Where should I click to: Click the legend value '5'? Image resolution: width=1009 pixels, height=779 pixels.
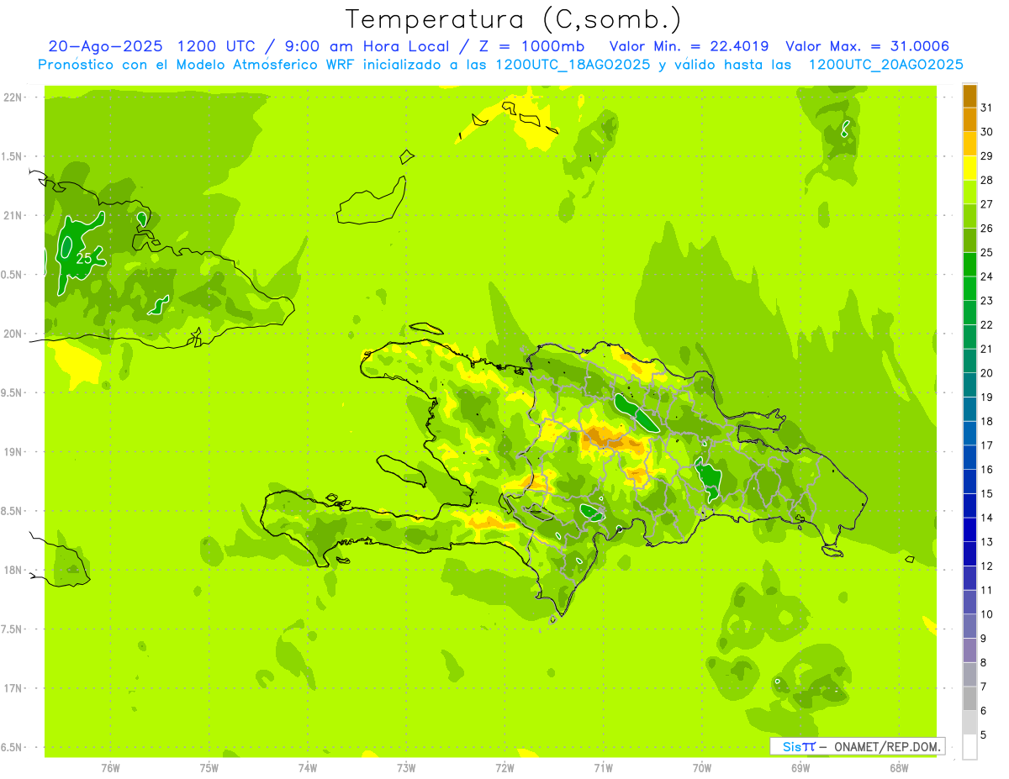pyautogui.click(x=984, y=734)
